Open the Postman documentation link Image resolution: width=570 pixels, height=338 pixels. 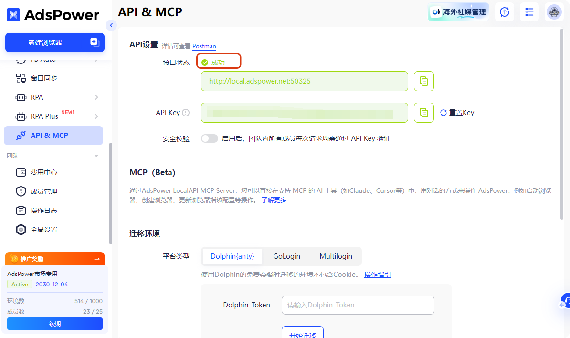[204, 46]
